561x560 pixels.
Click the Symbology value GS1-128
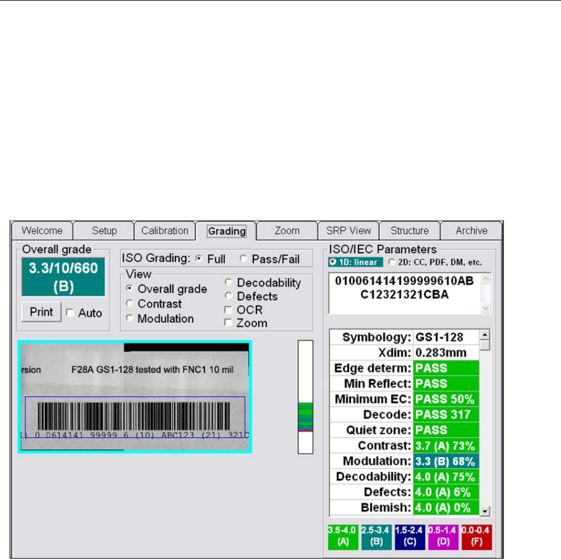click(x=446, y=337)
